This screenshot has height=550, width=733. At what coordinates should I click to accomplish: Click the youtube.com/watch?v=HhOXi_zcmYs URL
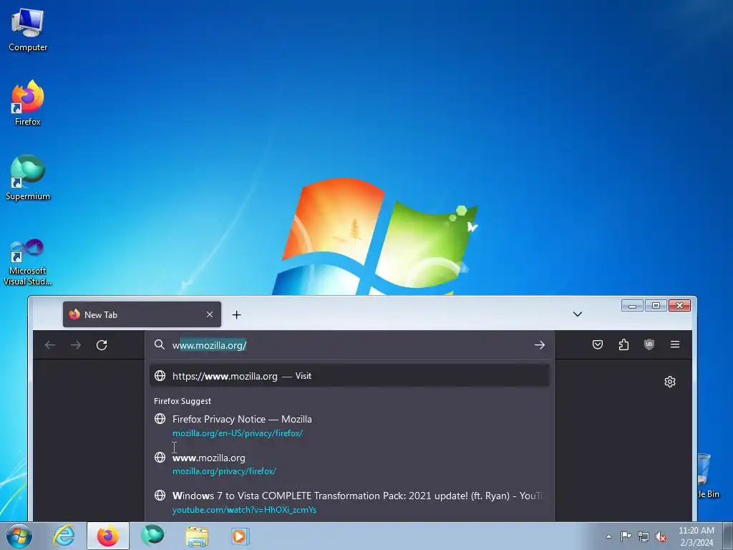tap(245, 510)
